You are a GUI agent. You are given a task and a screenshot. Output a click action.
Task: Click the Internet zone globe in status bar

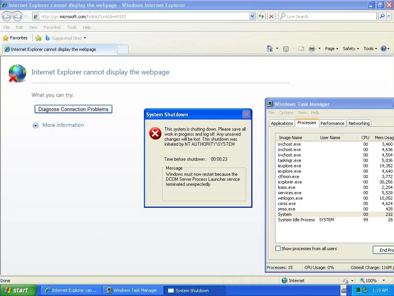point(284,281)
